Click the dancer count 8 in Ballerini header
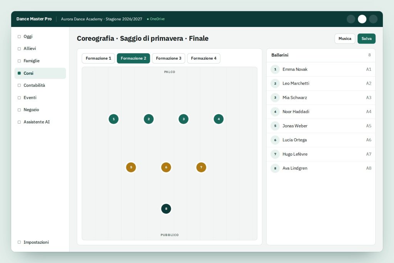This screenshot has height=263, width=394. (369, 55)
